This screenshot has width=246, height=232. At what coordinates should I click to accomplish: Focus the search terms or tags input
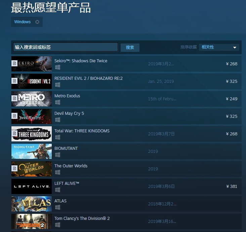pyautogui.click(x=66, y=47)
